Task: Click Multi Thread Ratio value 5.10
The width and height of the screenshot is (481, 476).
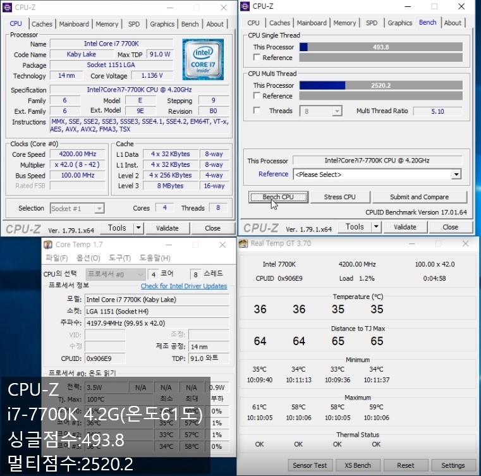Action: pos(438,111)
